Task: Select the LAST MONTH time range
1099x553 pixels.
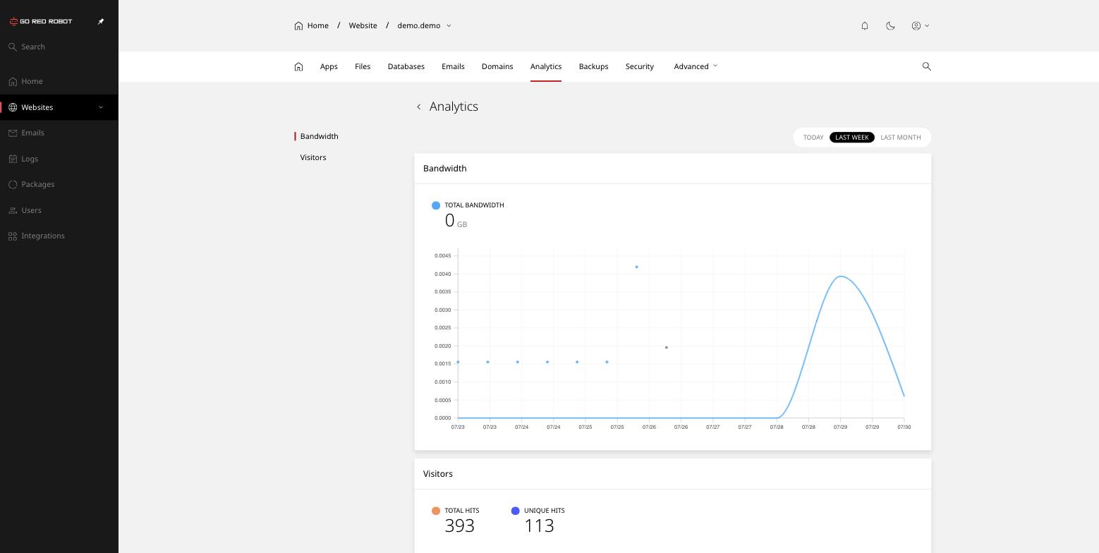Action: [901, 138]
